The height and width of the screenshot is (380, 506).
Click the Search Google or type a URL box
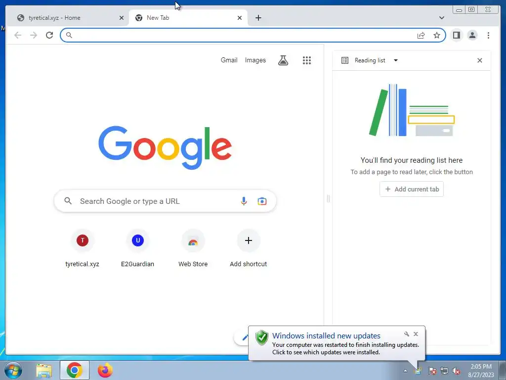point(165,201)
